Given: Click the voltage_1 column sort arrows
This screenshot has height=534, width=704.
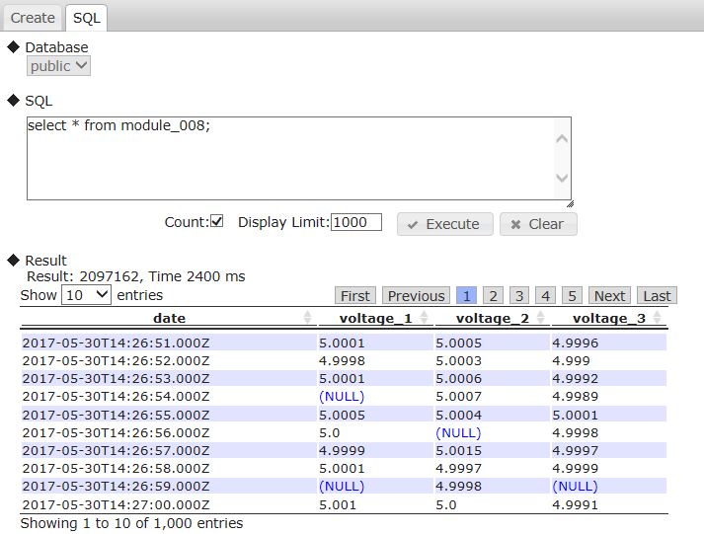Looking at the screenshot, I should 425,318.
